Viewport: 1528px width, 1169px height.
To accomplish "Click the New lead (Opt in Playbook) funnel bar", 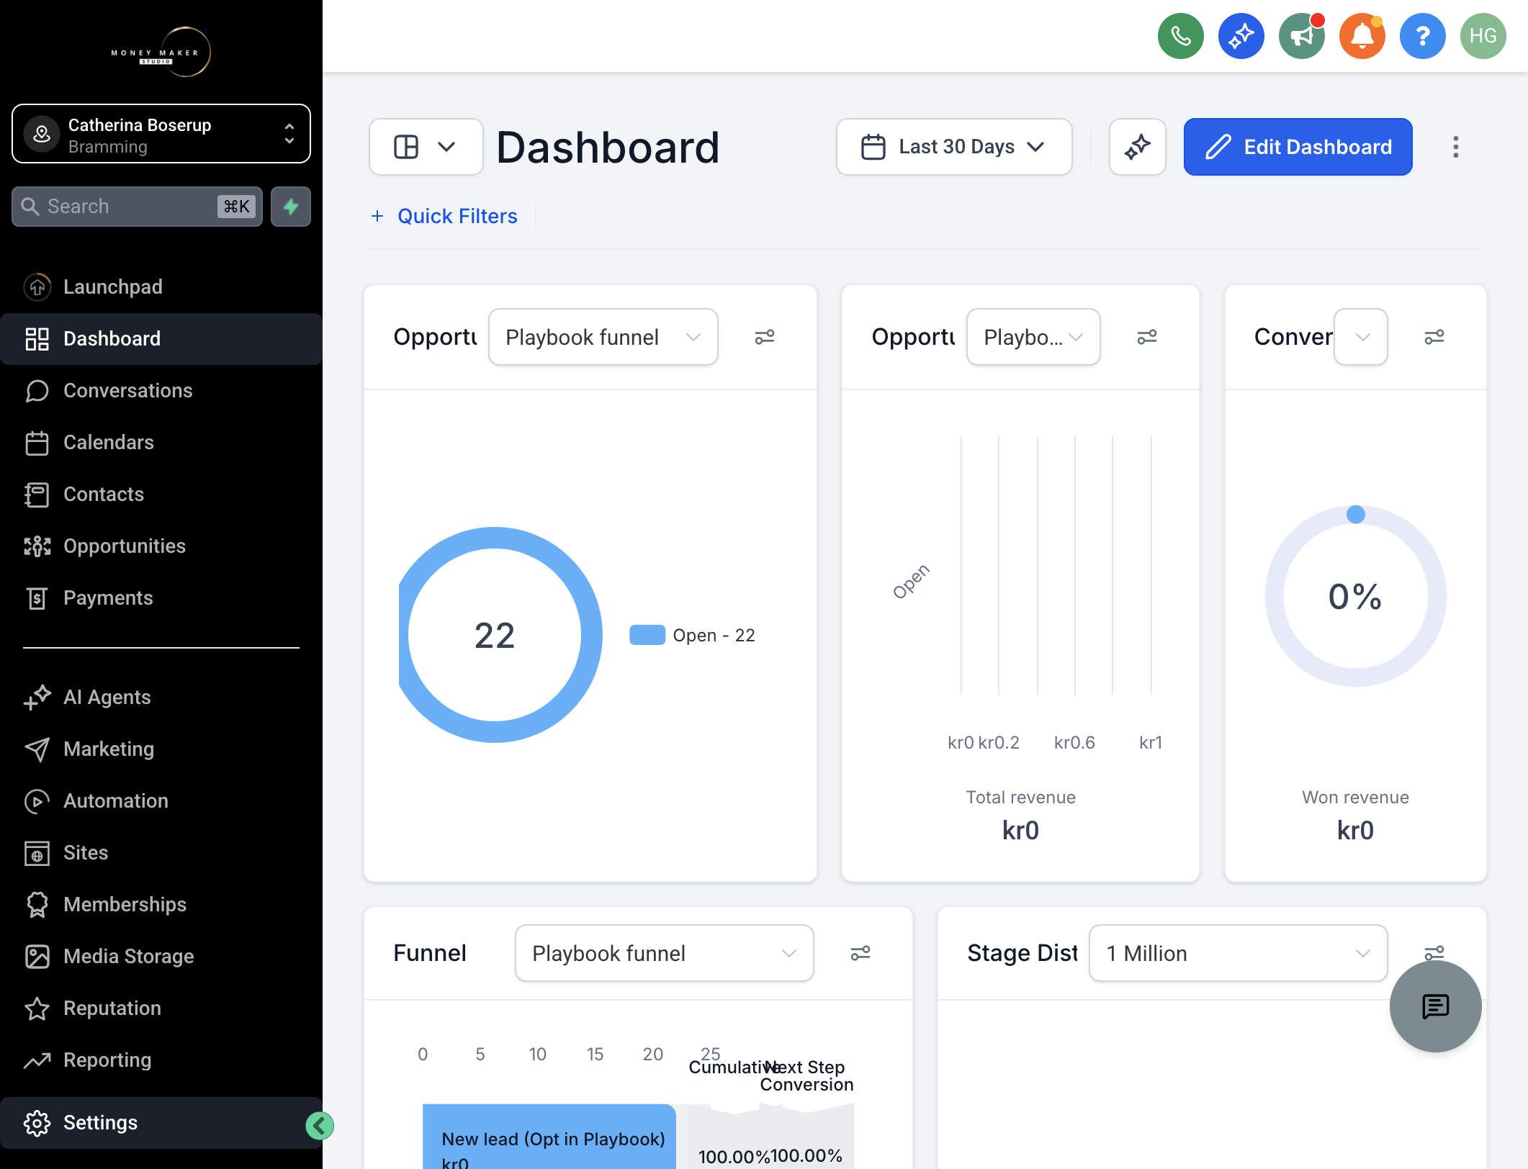I will click(549, 1136).
